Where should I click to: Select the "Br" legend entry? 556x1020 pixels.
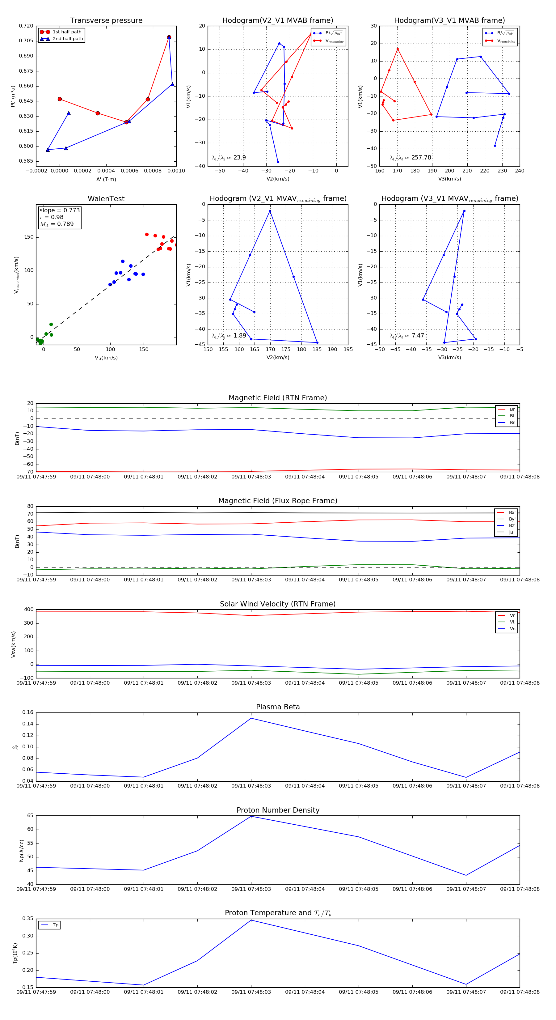point(507,410)
